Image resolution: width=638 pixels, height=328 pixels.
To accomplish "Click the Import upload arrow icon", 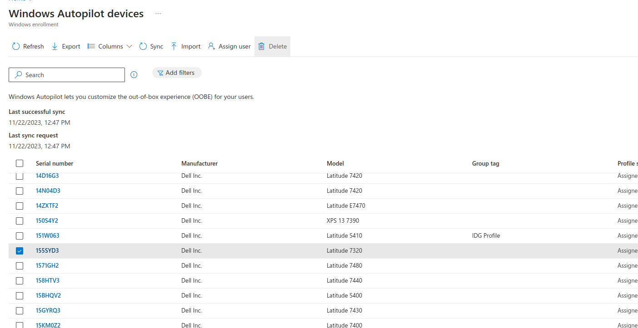I will coord(174,46).
